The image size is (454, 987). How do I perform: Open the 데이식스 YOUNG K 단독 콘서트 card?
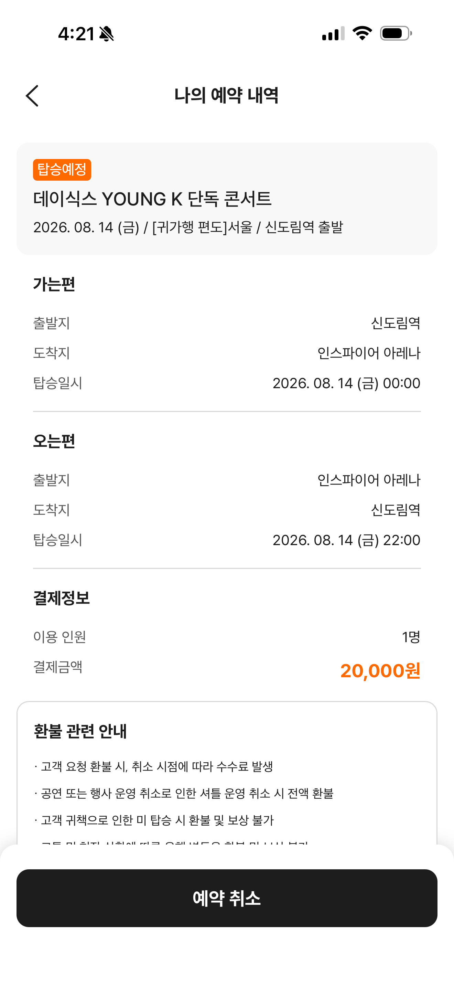[227, 199]
